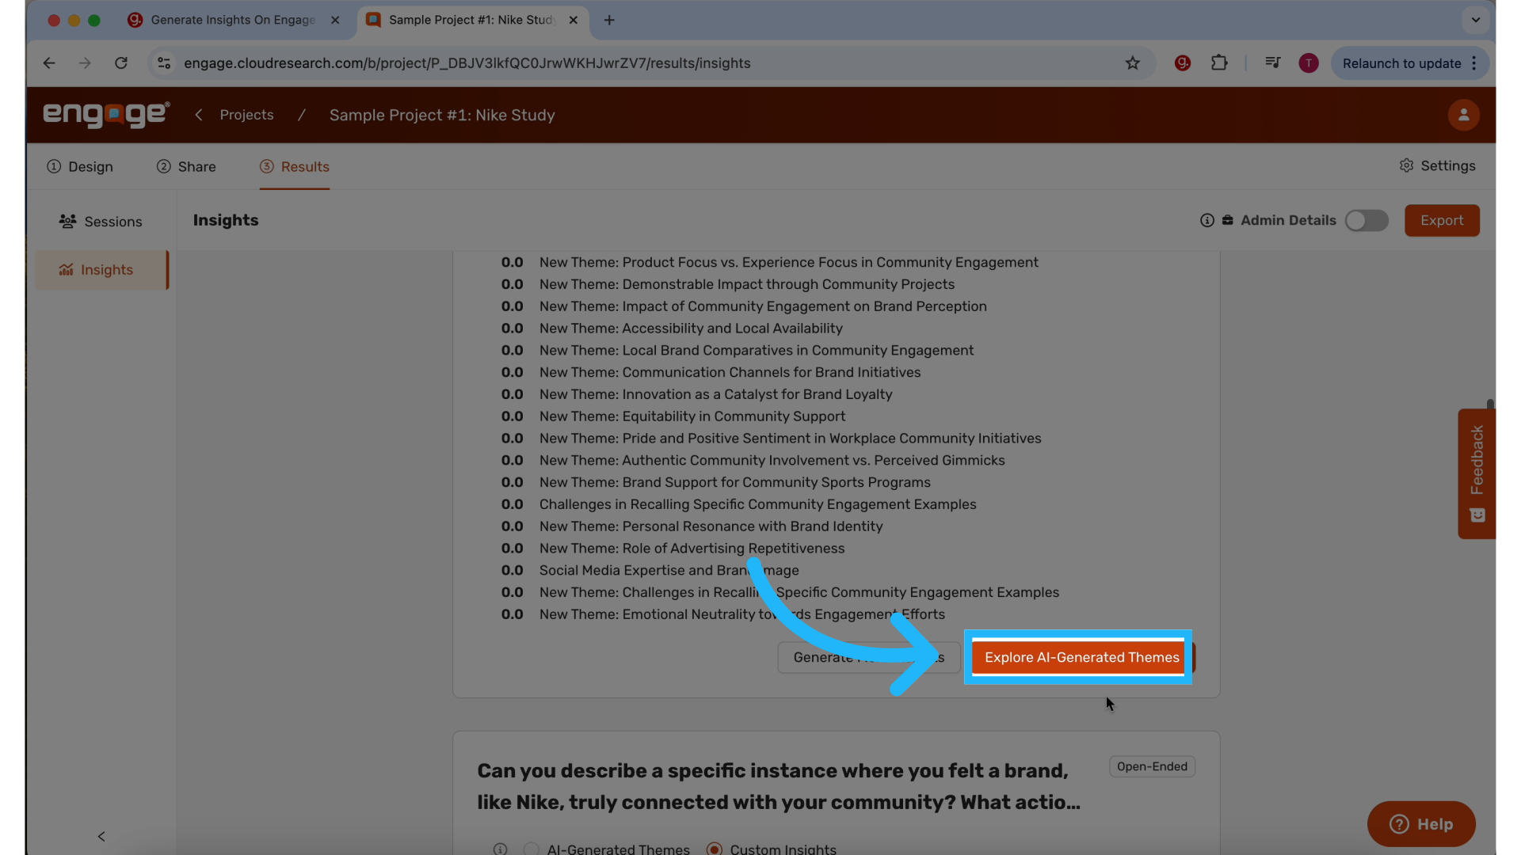Open Chrome menu three dots
The width and height of the screenshot is (1521, 855).
pos(1474,63)
